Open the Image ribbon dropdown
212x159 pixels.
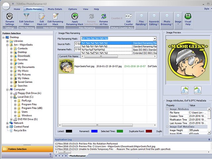[178, 21]
